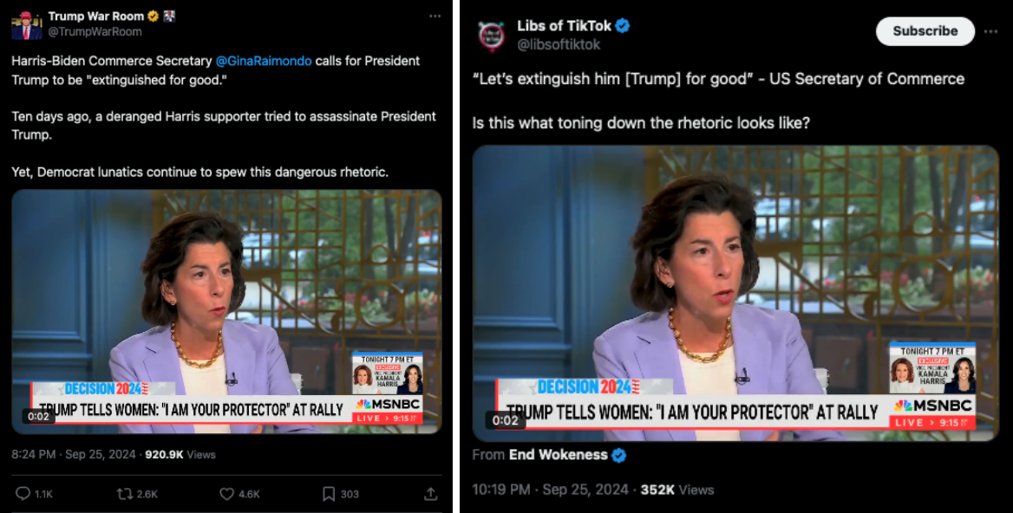Subscribe to Libs of TikTok
The height and width of the screenshot is (513, 1013).
coord(925,31)
